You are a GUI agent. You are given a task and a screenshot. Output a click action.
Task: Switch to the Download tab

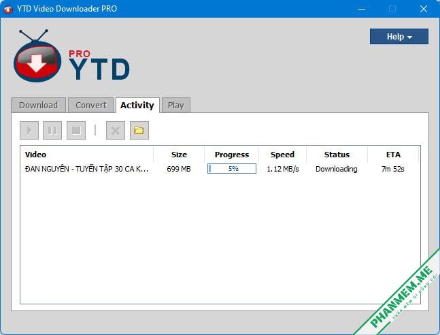click(39, 105)
